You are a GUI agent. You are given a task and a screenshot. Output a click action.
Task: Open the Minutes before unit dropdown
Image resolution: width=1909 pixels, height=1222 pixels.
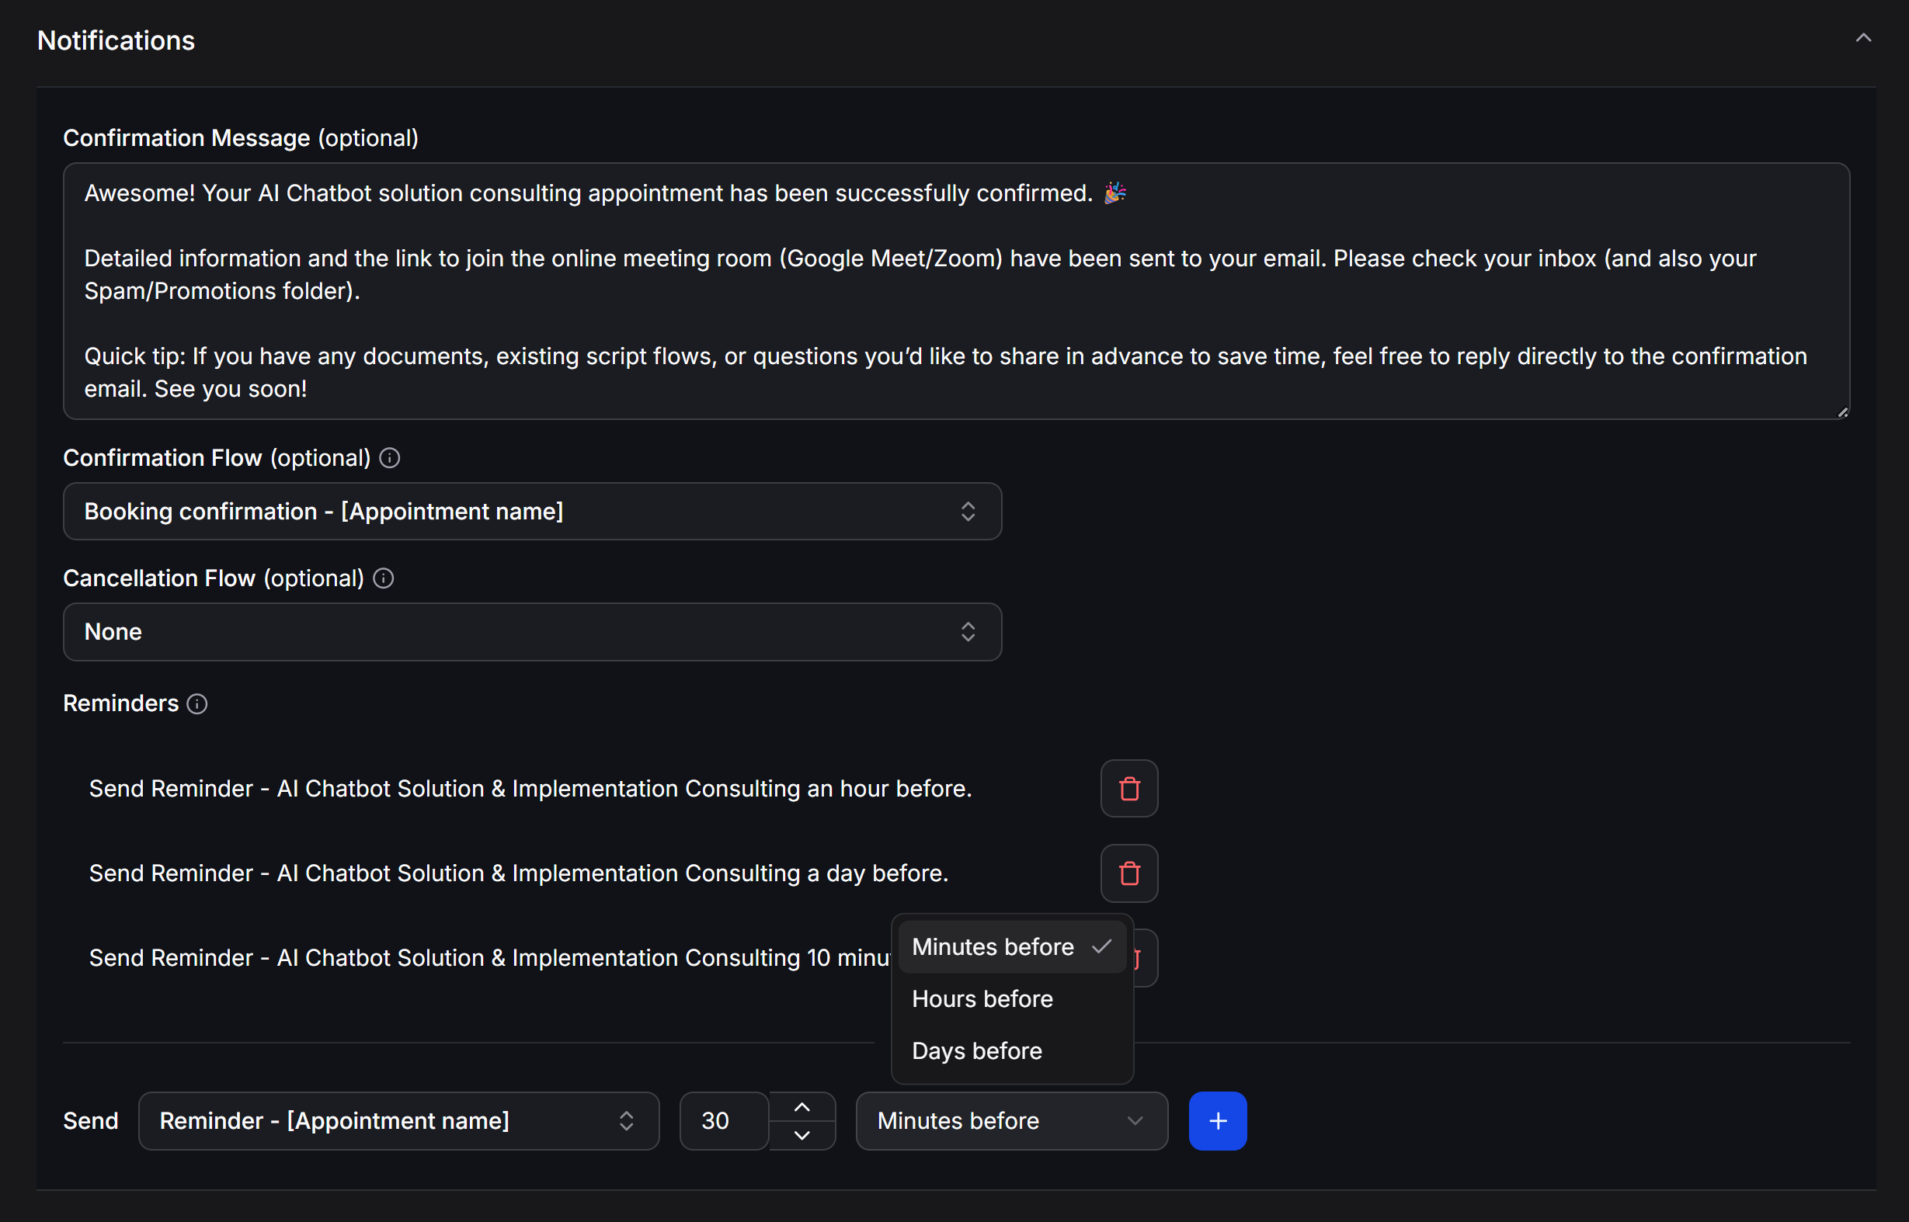tap(1011, 1120)
